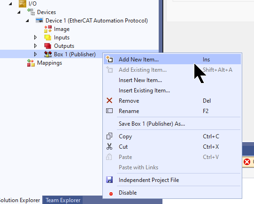Click the floppy disk Independent Project File icon
This screenshot has height=204, width=254.
(x=109, y=180)
